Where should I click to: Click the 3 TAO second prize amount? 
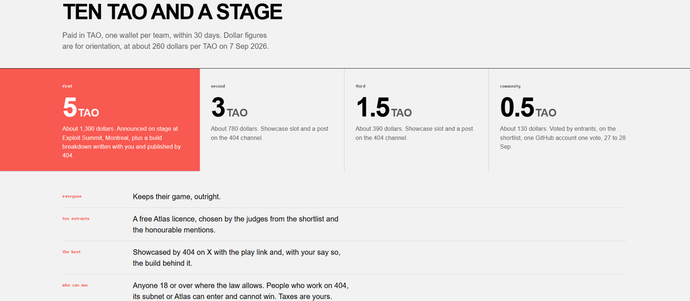coord(229,108)
